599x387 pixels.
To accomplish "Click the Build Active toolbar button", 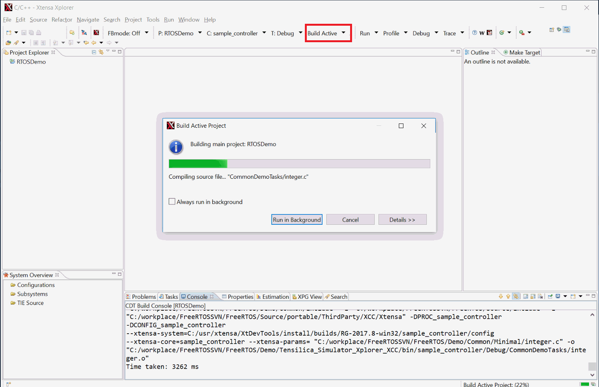I will coord(322,33).
